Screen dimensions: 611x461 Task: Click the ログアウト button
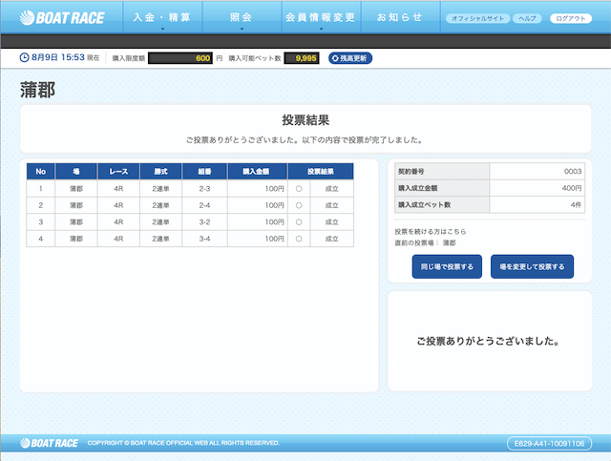tap(571, 18)
